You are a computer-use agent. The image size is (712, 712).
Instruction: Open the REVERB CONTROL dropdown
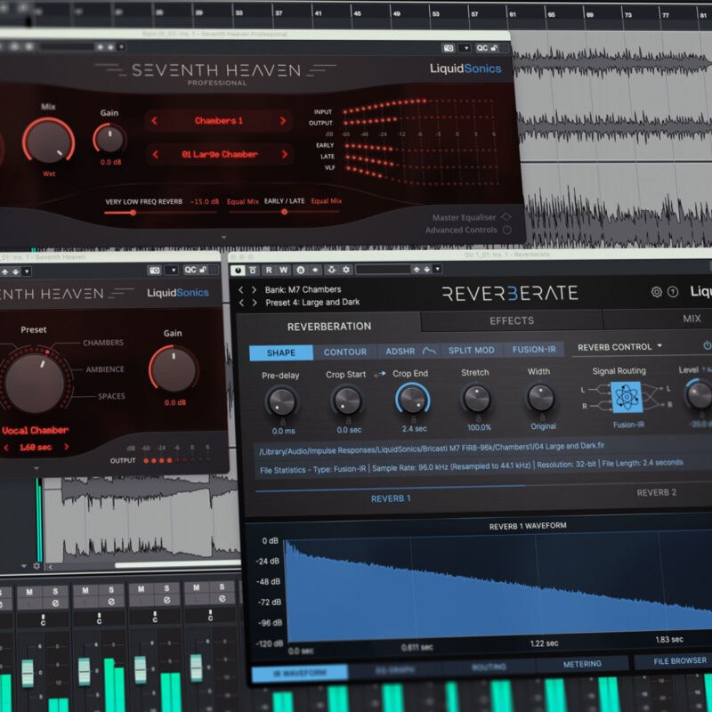coord(619,347)
